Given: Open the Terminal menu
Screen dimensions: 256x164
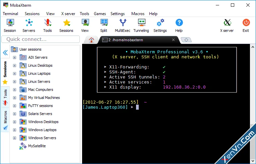Looking at the screenshot, I should 10,14.
